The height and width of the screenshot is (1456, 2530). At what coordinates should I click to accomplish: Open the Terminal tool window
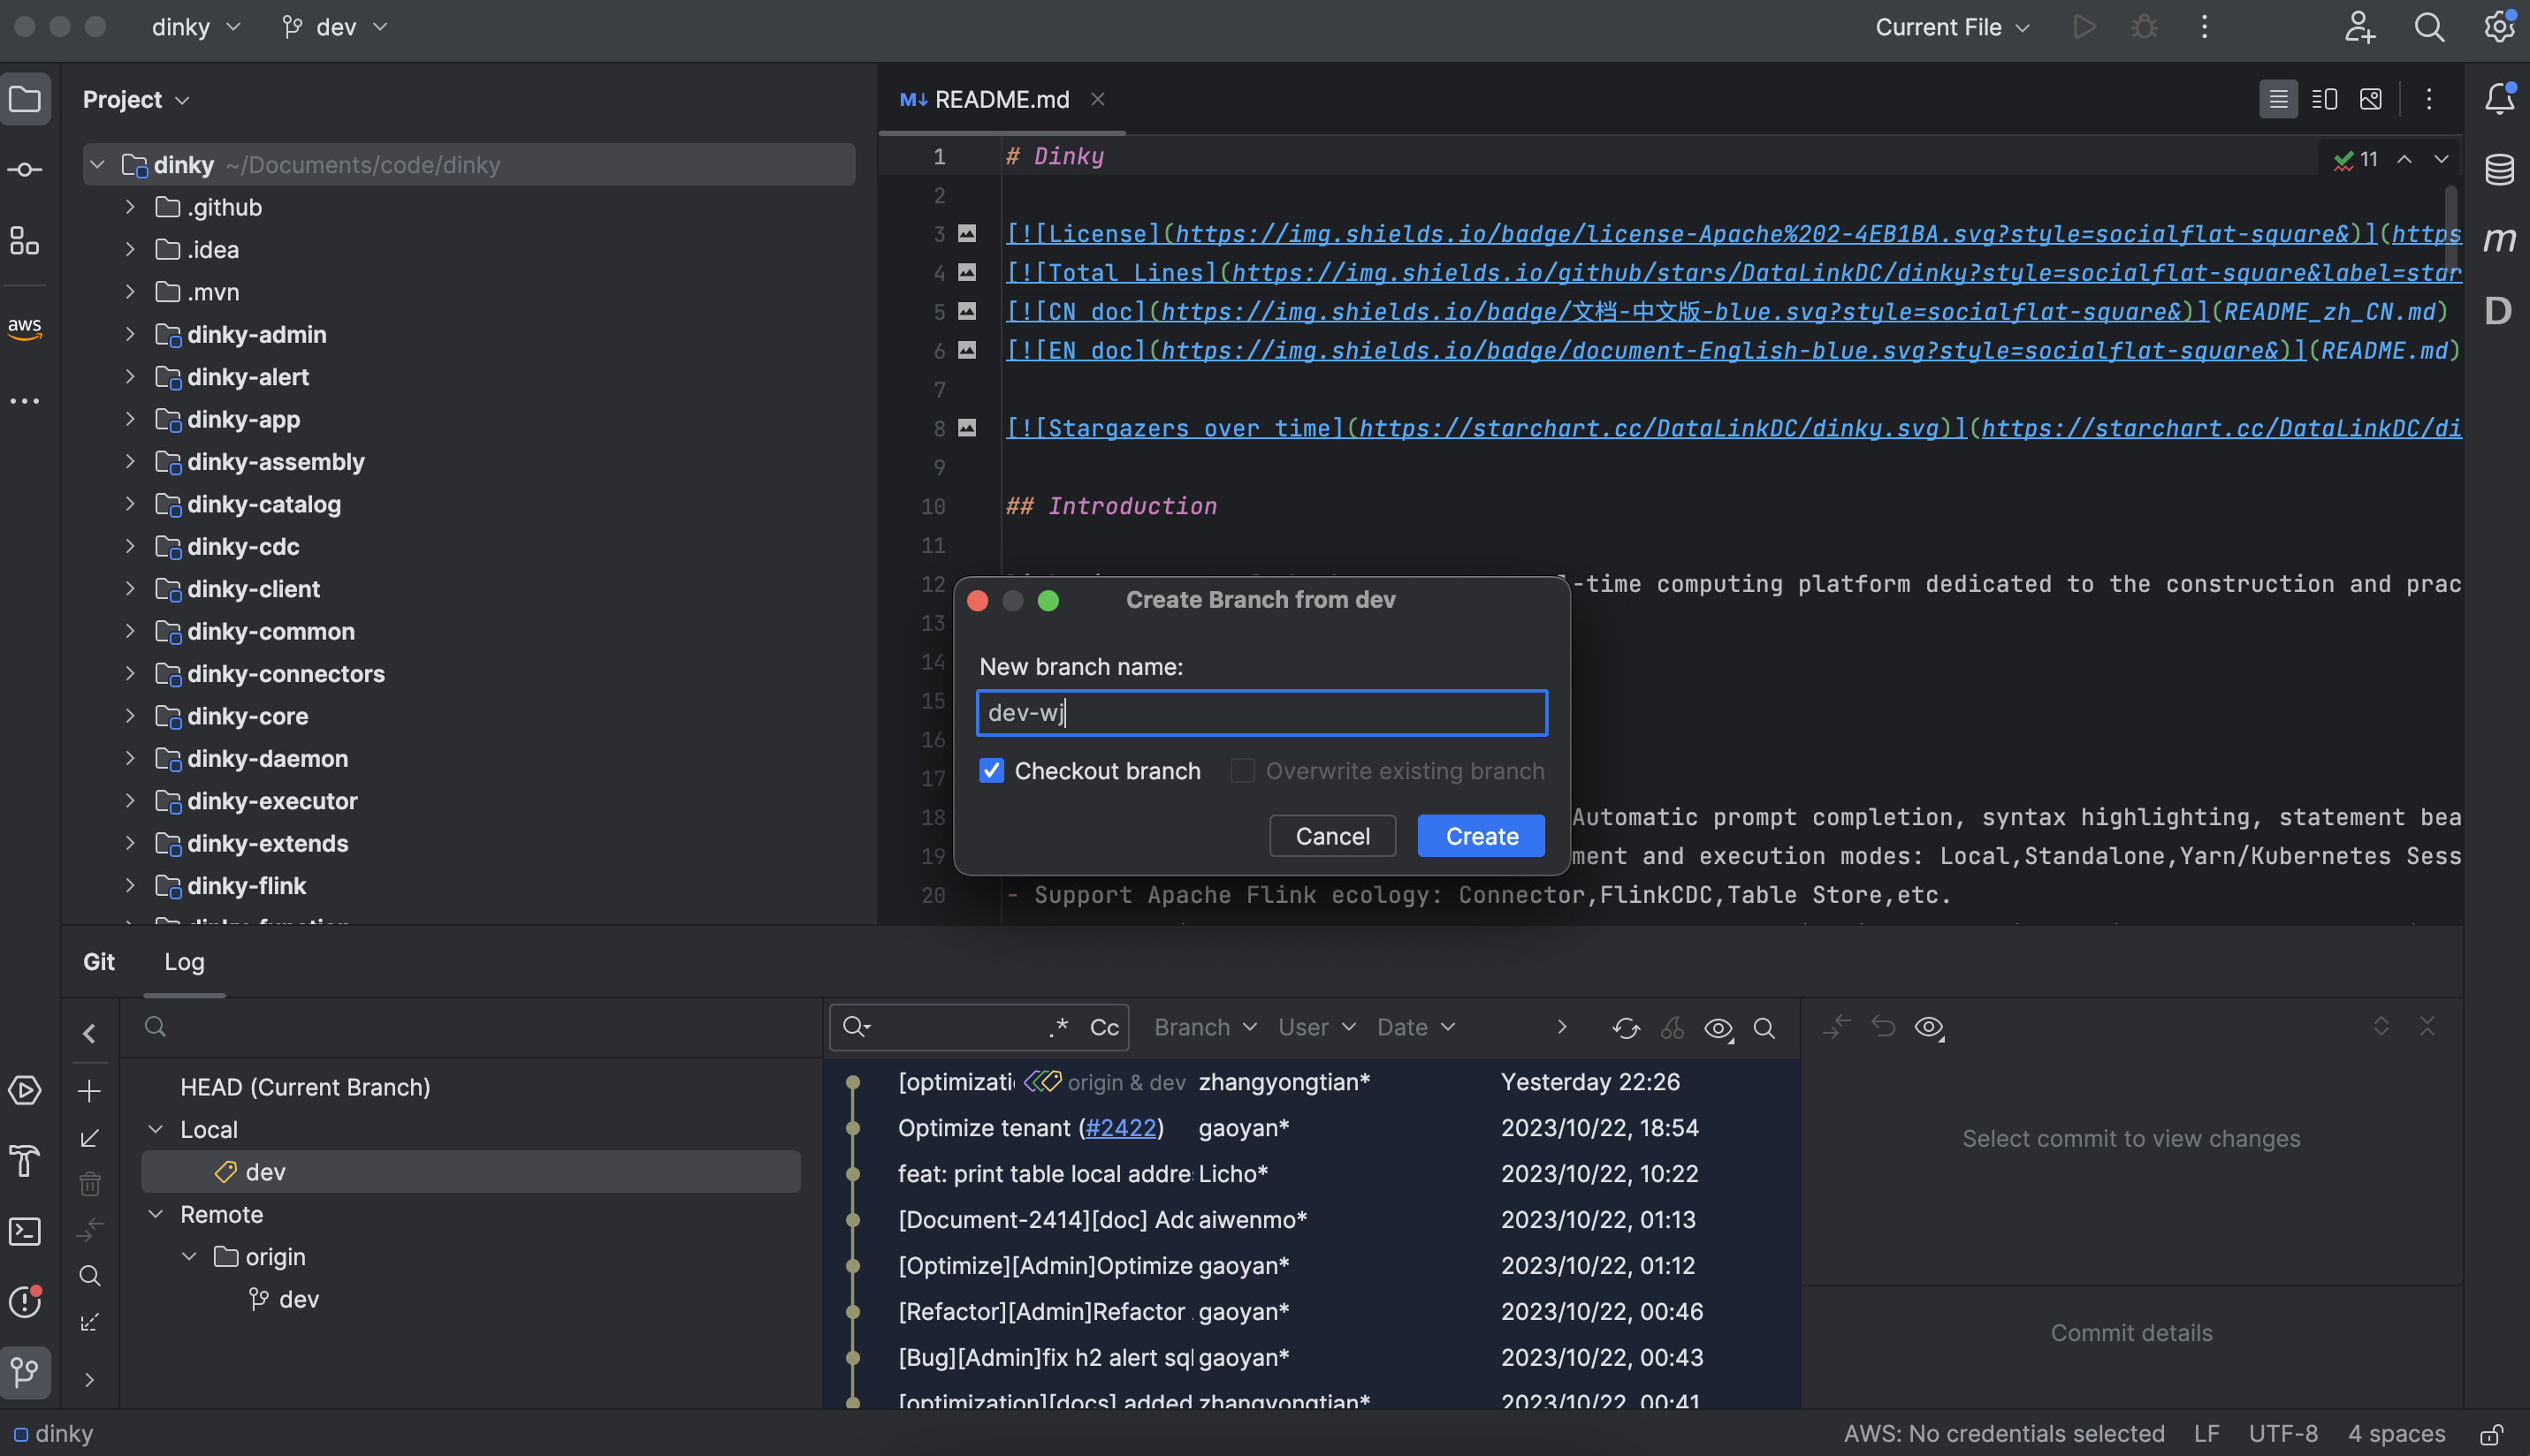click(25, 1232)
